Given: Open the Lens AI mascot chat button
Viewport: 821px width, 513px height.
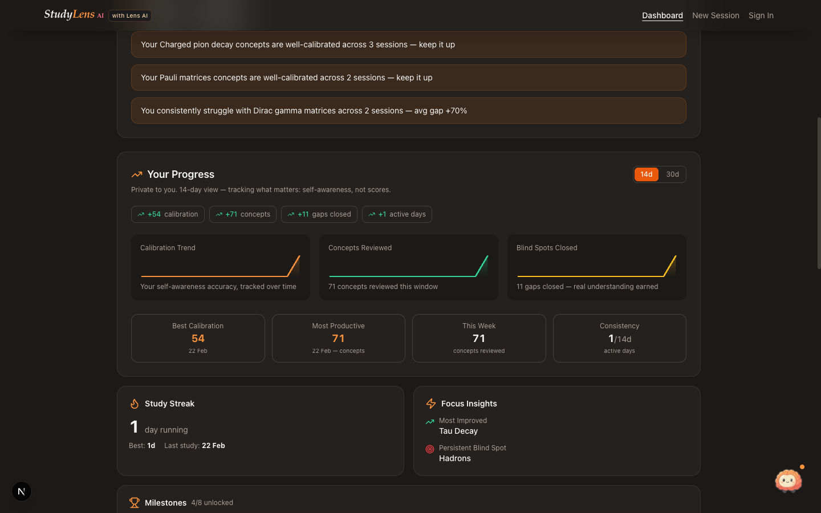Looking at the screenshot, I should [x=789, y=481].
